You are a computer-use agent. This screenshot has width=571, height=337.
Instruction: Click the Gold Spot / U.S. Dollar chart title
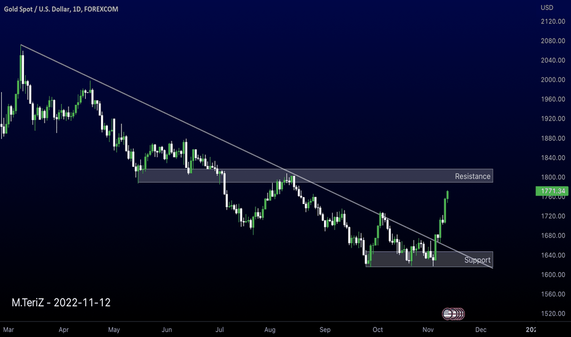[61, 9]
